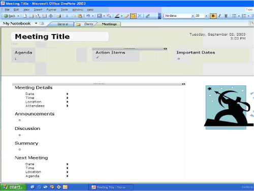This screenshot has height=191, width=254.
Task: Open the Verdana font dropdown
Action: coord(193,16)
